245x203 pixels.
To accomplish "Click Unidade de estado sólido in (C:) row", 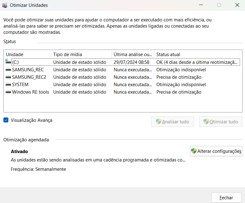I will tap(80, 62).
